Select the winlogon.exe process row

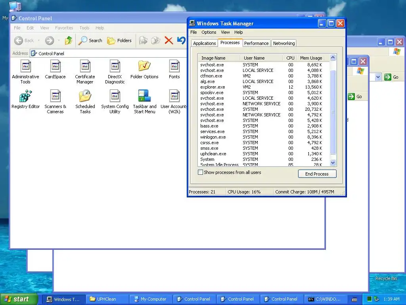tap(264, 137)
